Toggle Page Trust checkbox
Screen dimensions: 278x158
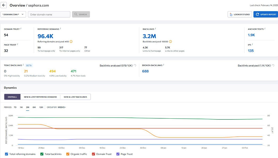click(x=118, y=154)
